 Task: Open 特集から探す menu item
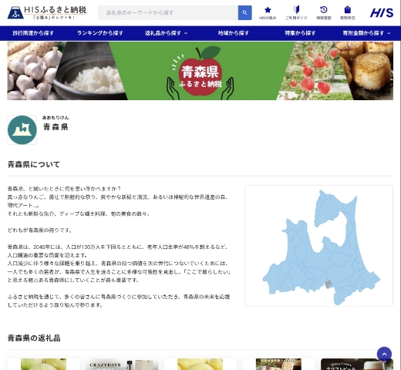pyautogui.click(x=300, y=33)
